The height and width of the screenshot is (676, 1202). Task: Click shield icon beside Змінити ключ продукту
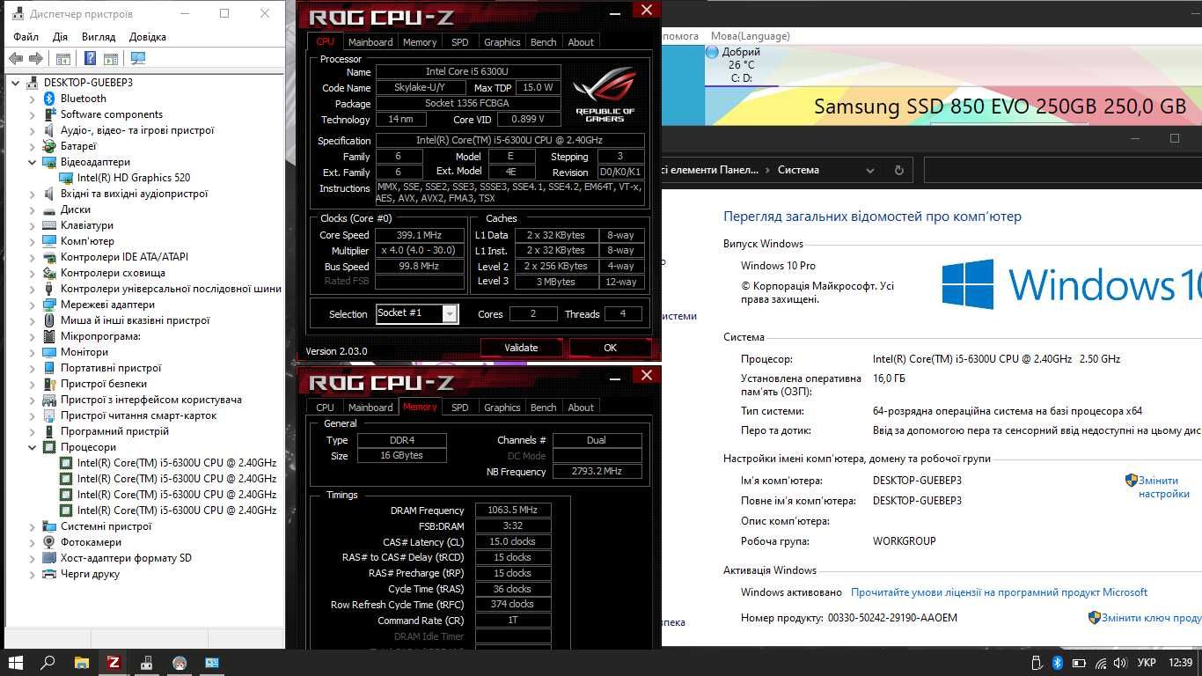pos(1094,618)
